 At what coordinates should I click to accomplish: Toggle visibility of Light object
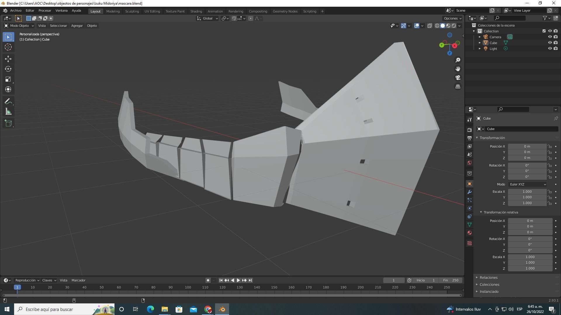pyautogui.click(x=550, y=48)
